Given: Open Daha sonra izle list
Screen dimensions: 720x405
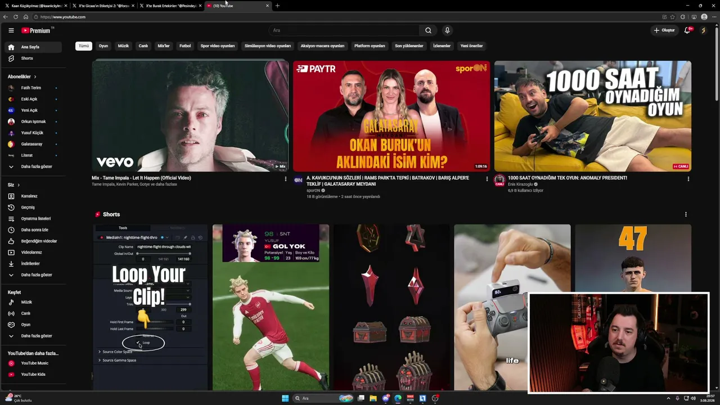Looking at the screenshot, I should (x=35, y=229).
